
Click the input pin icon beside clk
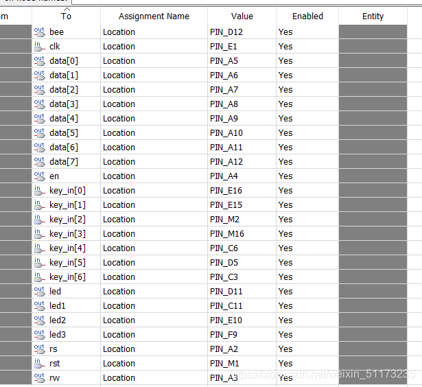(40, 47)
